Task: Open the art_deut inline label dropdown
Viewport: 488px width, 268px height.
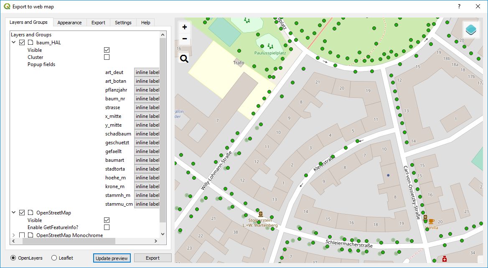Action: tap(147, 72)
